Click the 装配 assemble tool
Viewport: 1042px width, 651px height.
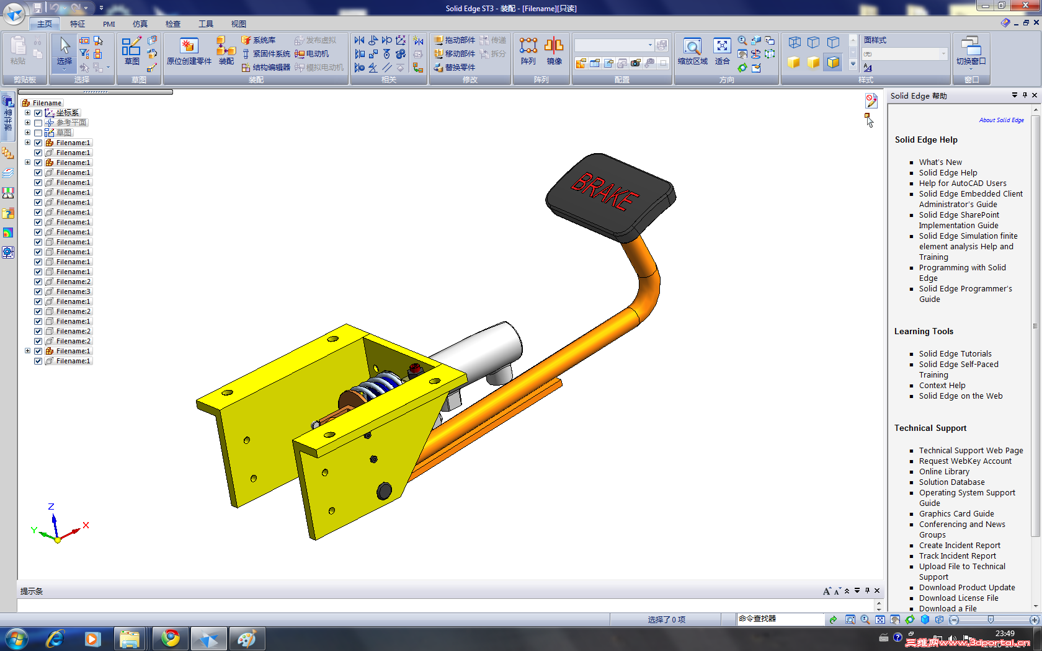226,50
